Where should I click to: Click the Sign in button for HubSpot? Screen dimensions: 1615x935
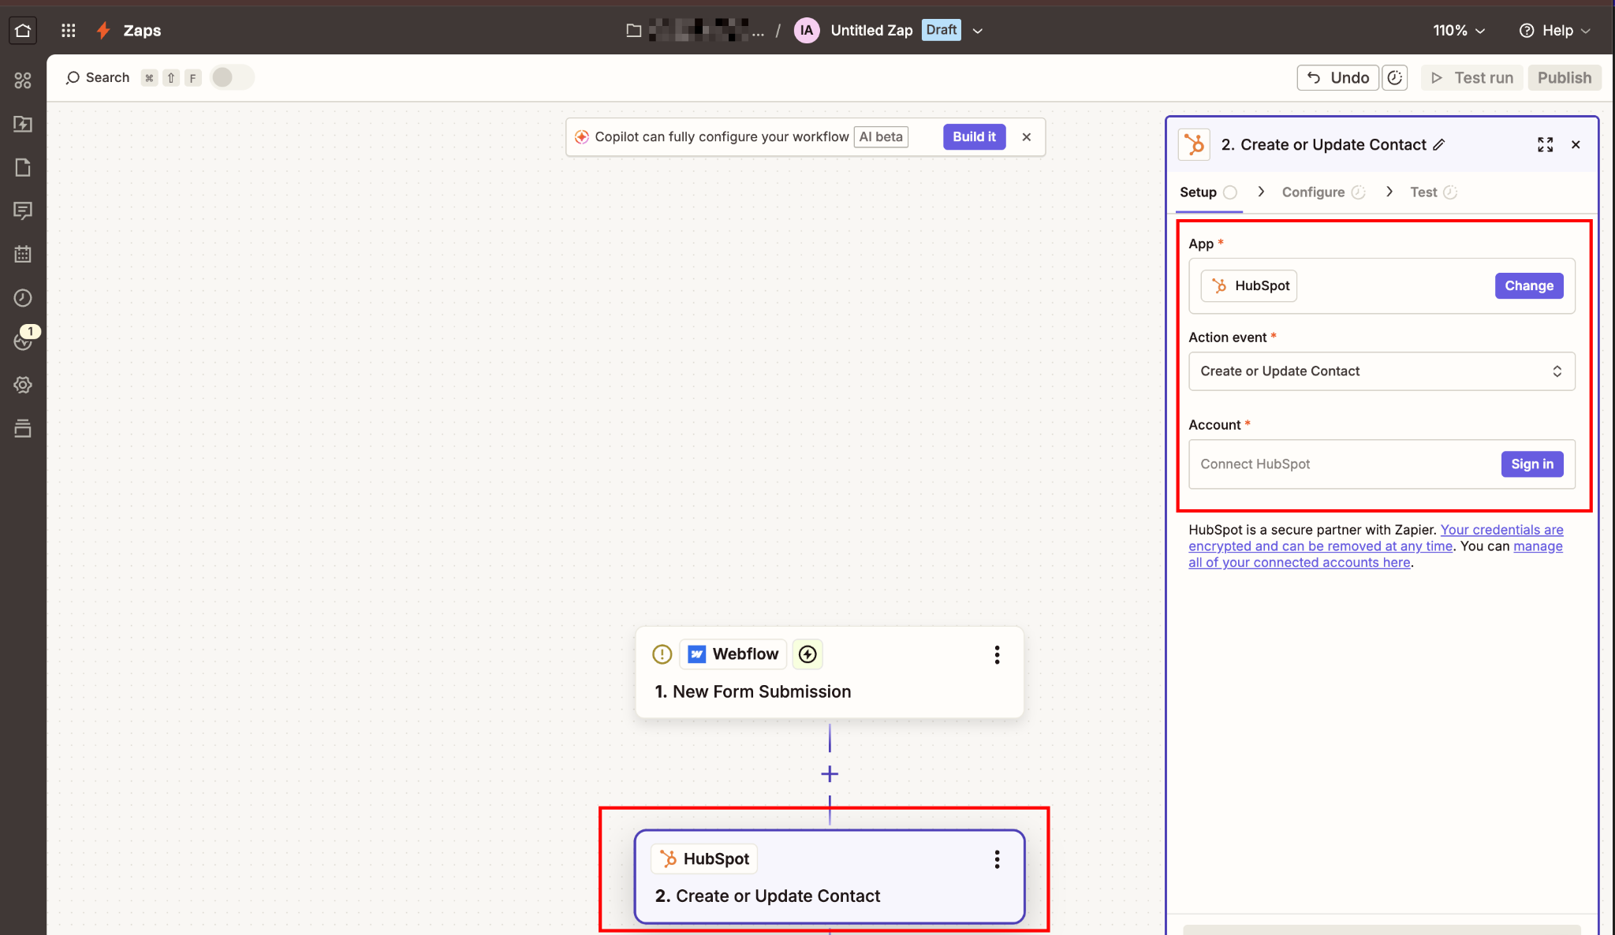pyautogui.click(x=1531, y=464)
